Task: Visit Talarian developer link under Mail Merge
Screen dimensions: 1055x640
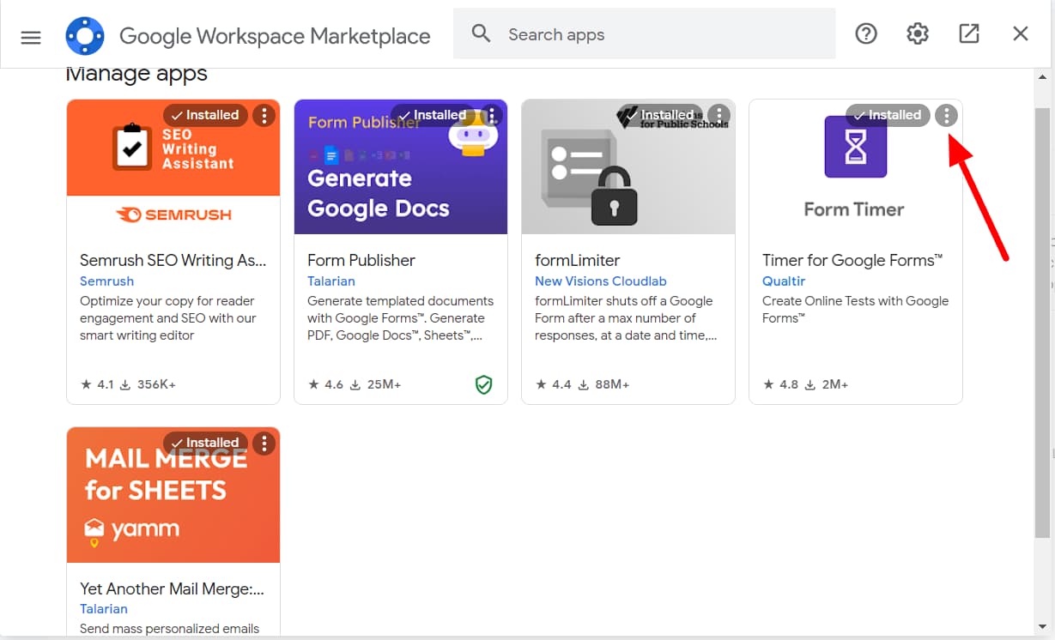Action: pos(104,609)
